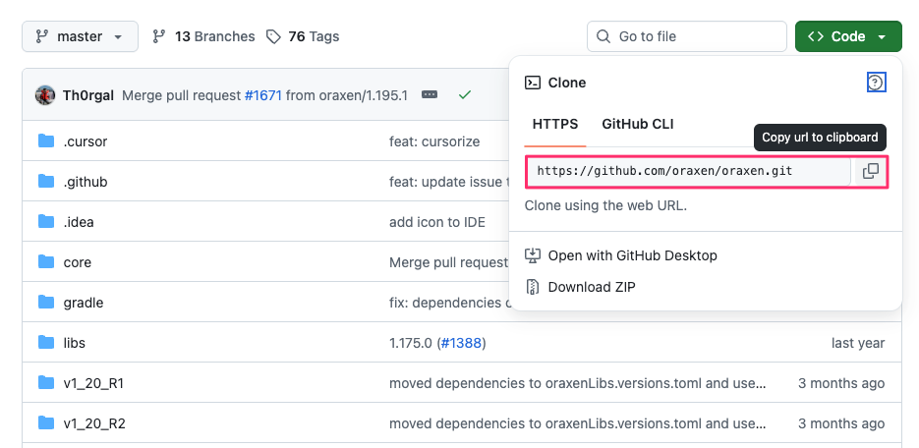
Task: Open gradle row 'fix: dependencies' commit message
Action: click(x=449, y=303)
